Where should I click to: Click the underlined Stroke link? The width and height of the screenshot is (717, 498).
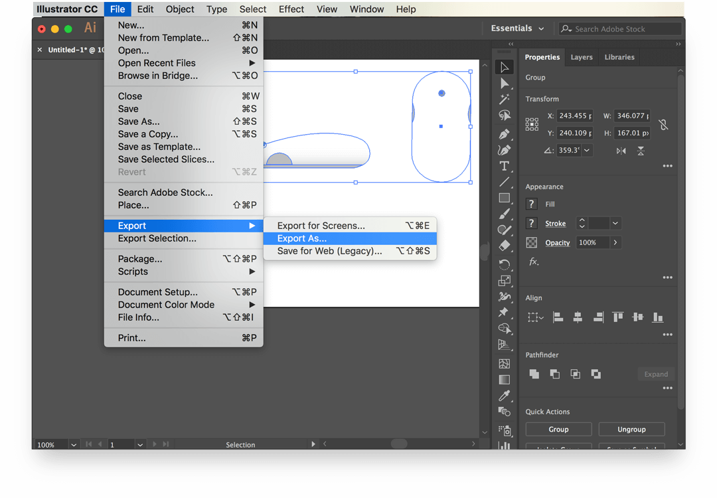(x=555, y=224)
